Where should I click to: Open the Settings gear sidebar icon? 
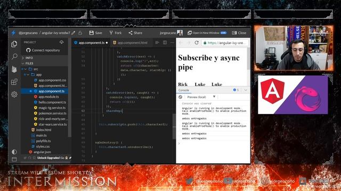click(x=14, y=94)
